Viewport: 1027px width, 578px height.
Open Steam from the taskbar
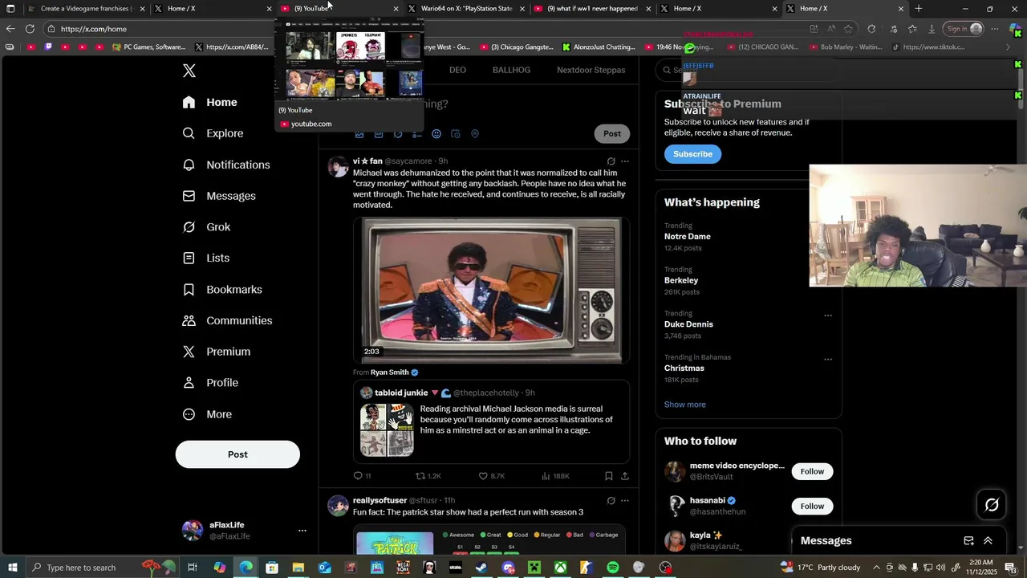pos(481,568)
